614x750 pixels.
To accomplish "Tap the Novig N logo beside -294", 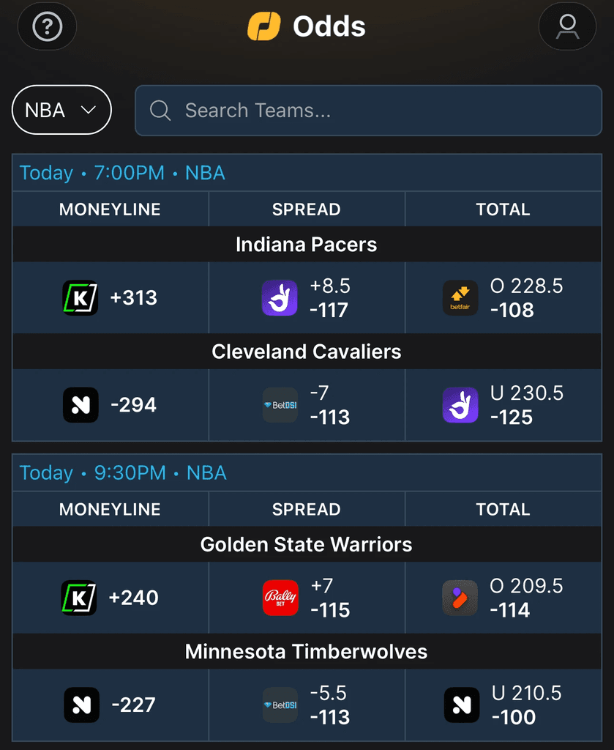I will [x=81, y=405].
